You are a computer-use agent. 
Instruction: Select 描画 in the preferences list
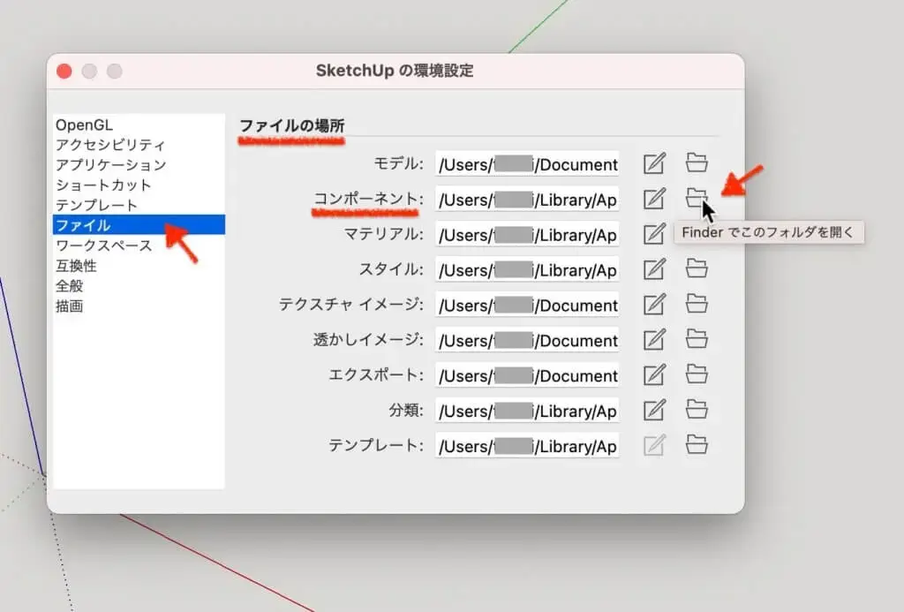tap(139, 306)
